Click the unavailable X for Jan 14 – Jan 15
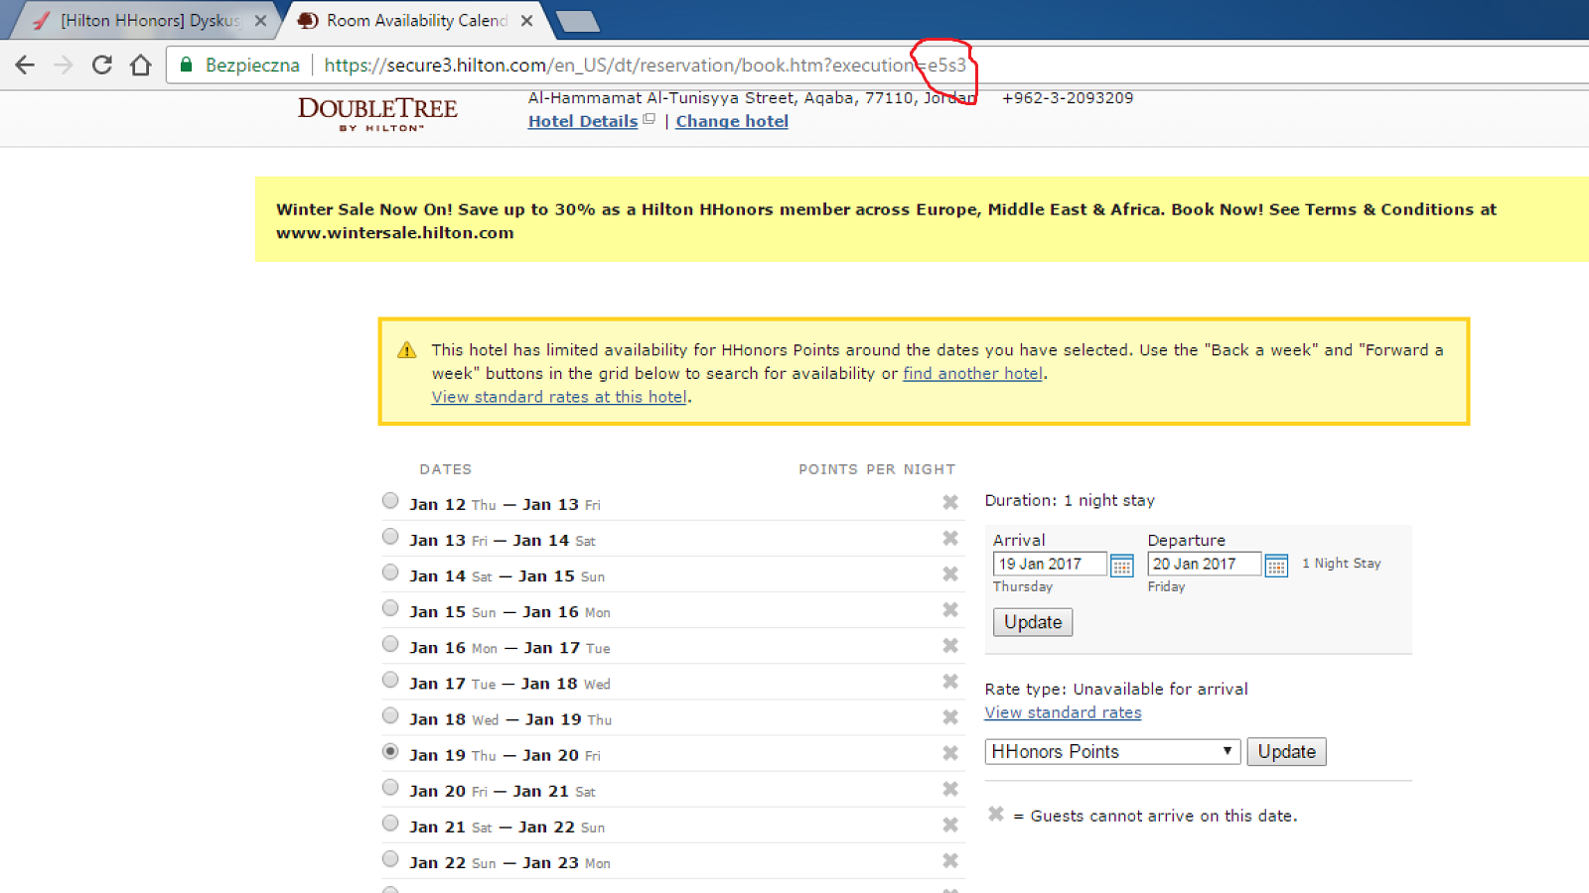The height and width of the screenshot is (893, 1589). (x=950, y=574)
